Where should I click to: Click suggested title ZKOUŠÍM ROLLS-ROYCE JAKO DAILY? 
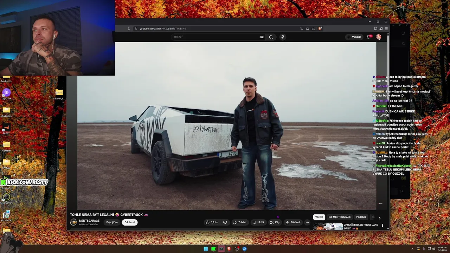point(361,227)
